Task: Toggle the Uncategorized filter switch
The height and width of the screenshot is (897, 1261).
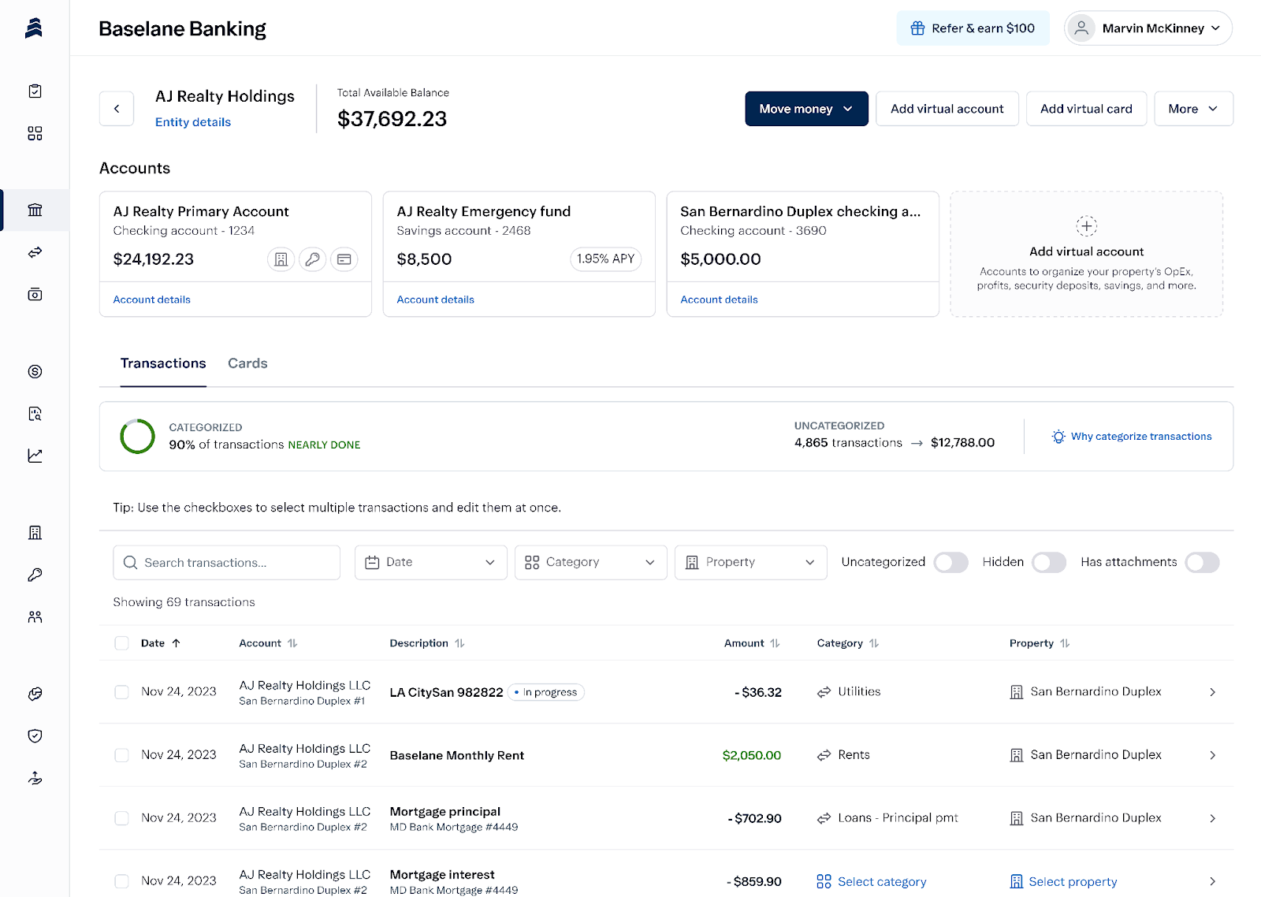Action: click(x=950, y=562)
